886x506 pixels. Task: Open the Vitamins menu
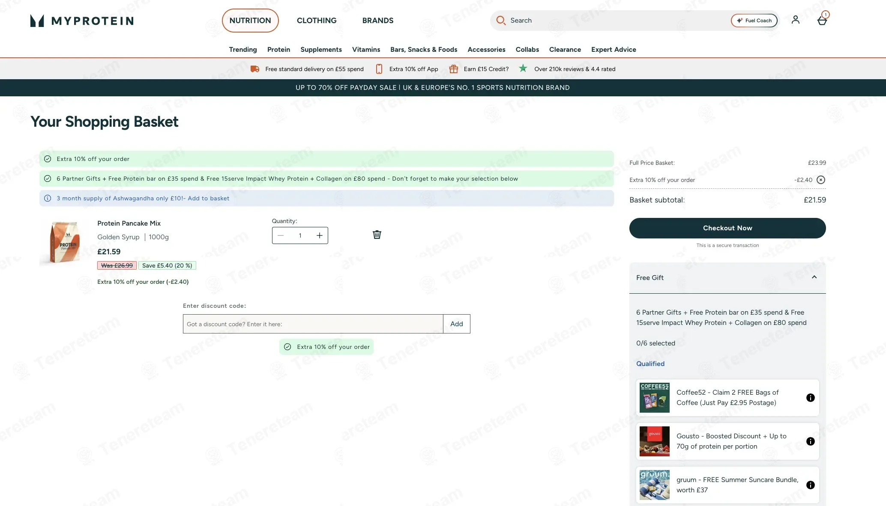(366, 50)
